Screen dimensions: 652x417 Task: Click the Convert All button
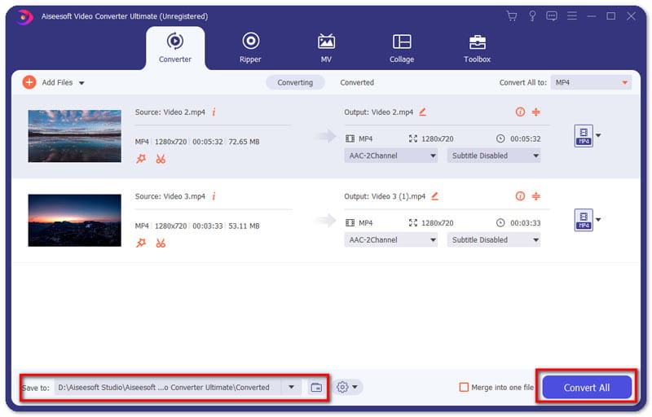tap(587, 387)
